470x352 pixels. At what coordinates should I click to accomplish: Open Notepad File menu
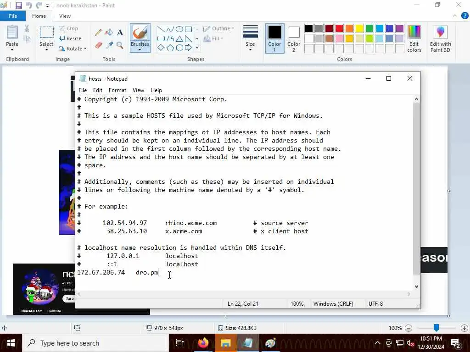click(x=83, y=90)
